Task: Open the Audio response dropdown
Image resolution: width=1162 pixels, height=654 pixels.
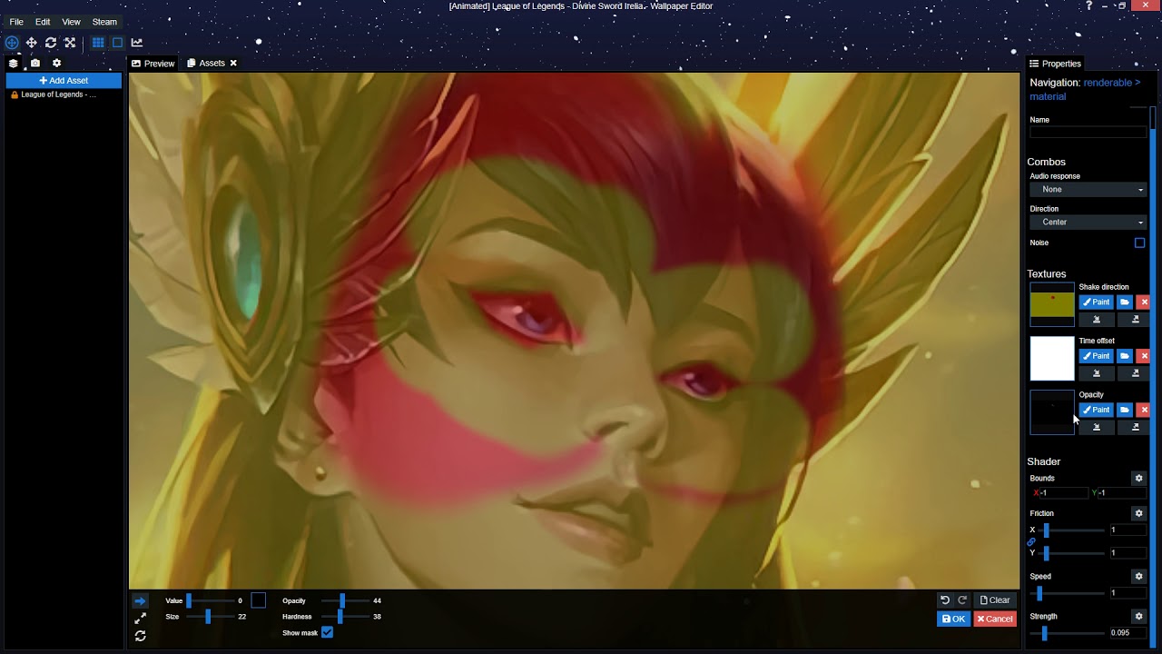Action: [1088, 190]
